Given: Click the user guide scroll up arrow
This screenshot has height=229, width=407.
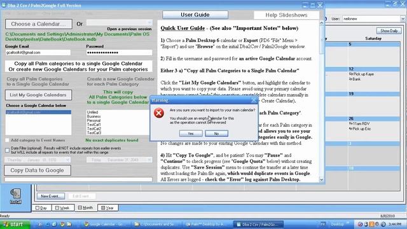Looking at the screenshot, I should 322,23.
